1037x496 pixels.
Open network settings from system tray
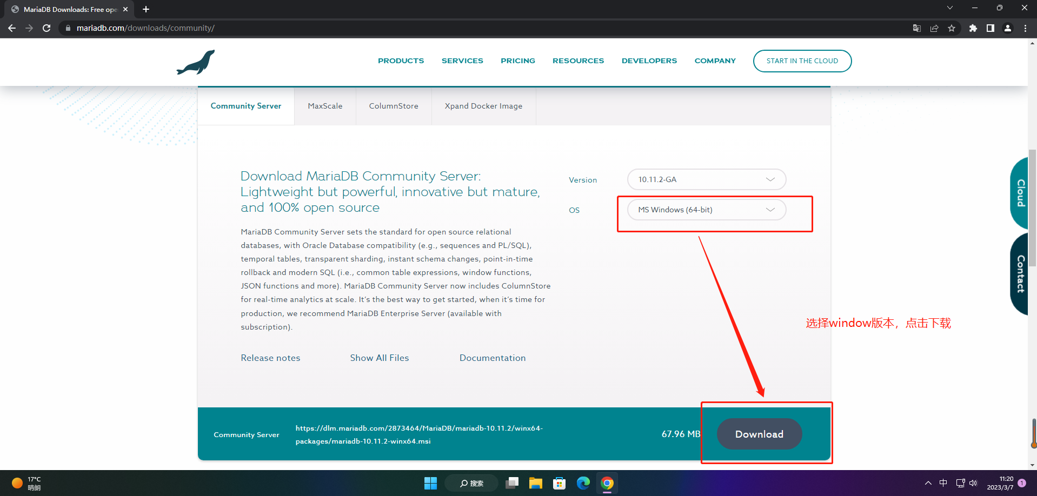(x=961, y=483)
